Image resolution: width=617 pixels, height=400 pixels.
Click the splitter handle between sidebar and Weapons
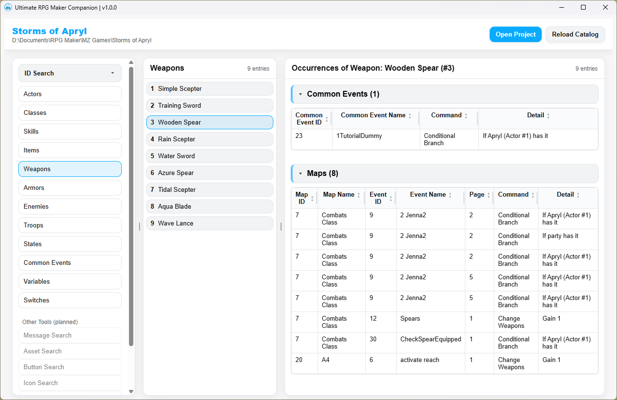coord(140,226)
